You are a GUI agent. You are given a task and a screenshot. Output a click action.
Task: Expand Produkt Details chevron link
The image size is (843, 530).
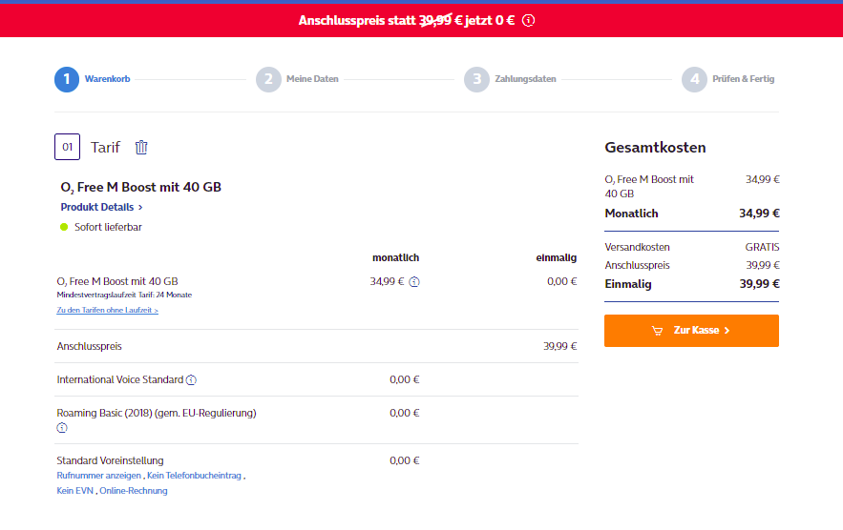(101, 207)
